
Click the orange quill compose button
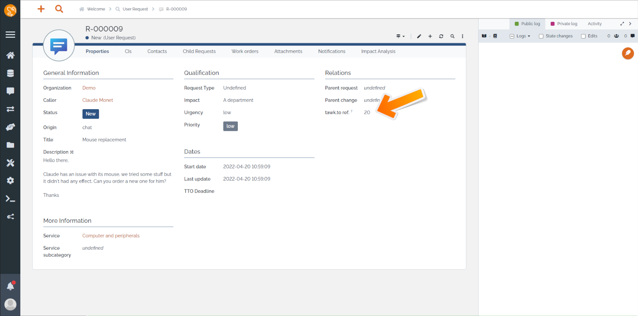coord(628,53)
